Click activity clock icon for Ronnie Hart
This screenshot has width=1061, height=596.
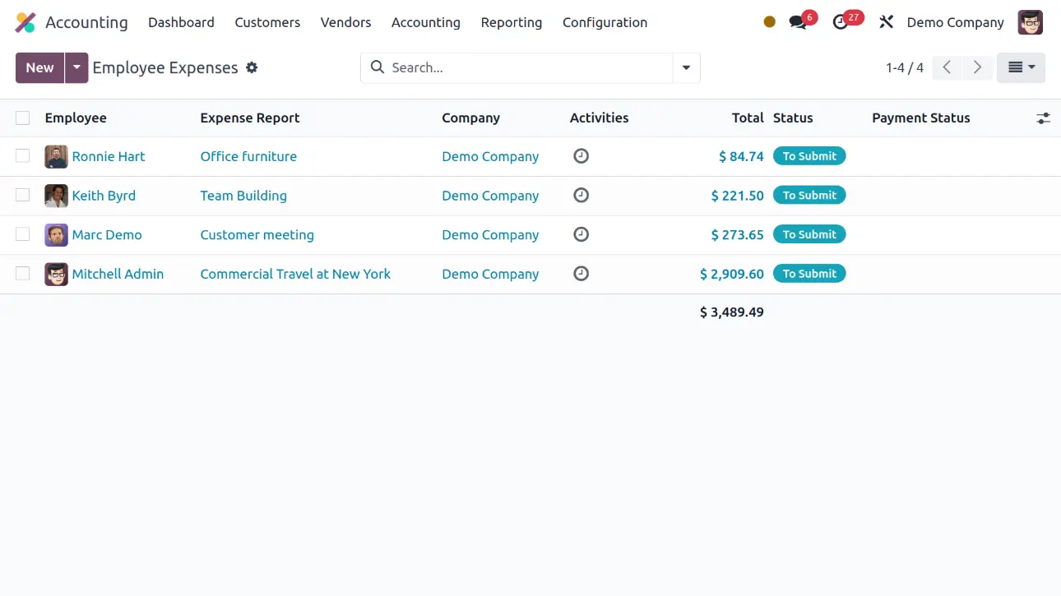tap(581, 156)
